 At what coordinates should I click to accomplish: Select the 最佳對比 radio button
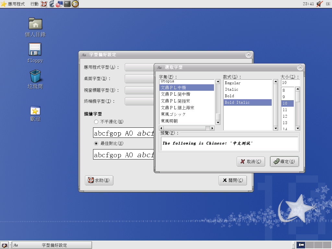[x=96, y=143]
